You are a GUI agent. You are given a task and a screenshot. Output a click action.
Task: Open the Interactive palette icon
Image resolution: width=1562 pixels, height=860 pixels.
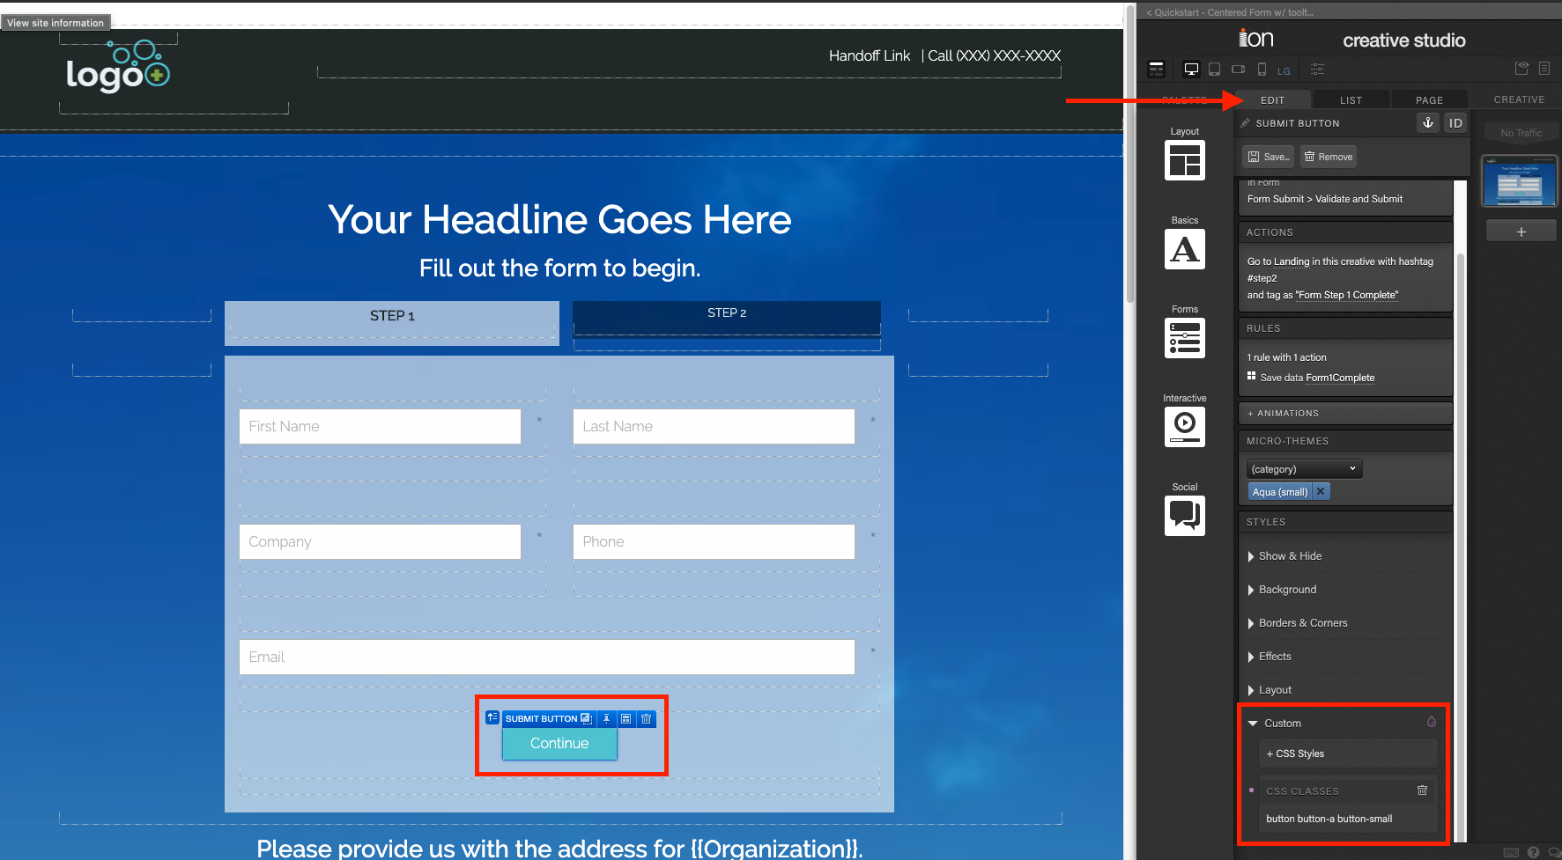pos(1184,427)
